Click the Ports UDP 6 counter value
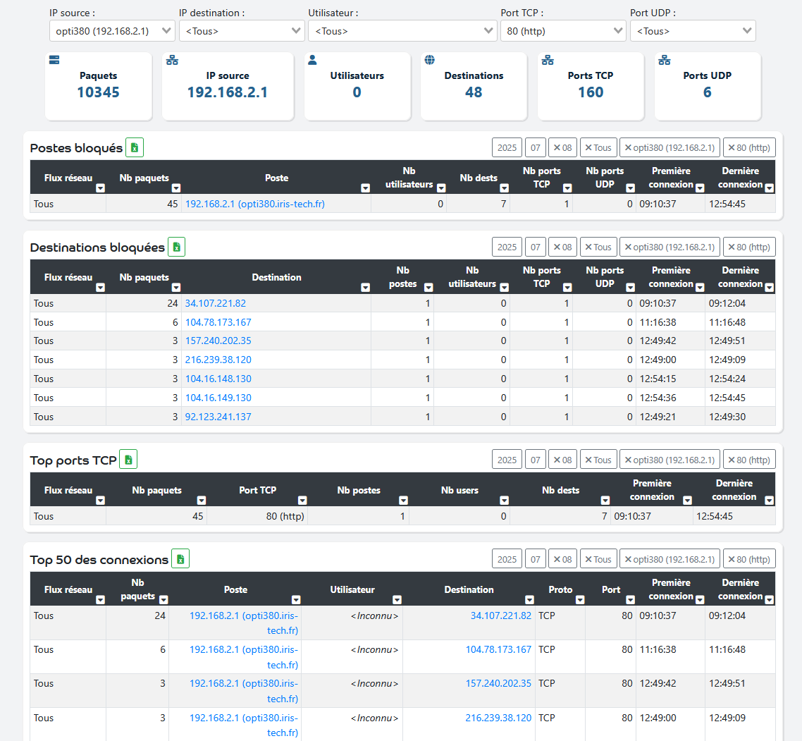Screen dimensions: 802x741 [x=708, y=92]
